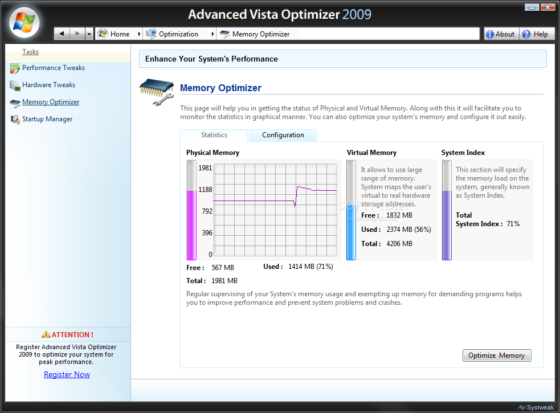Click the physical Total 1981 MB value
Viewport: 560px width, 413px height.
coord(224,281)
